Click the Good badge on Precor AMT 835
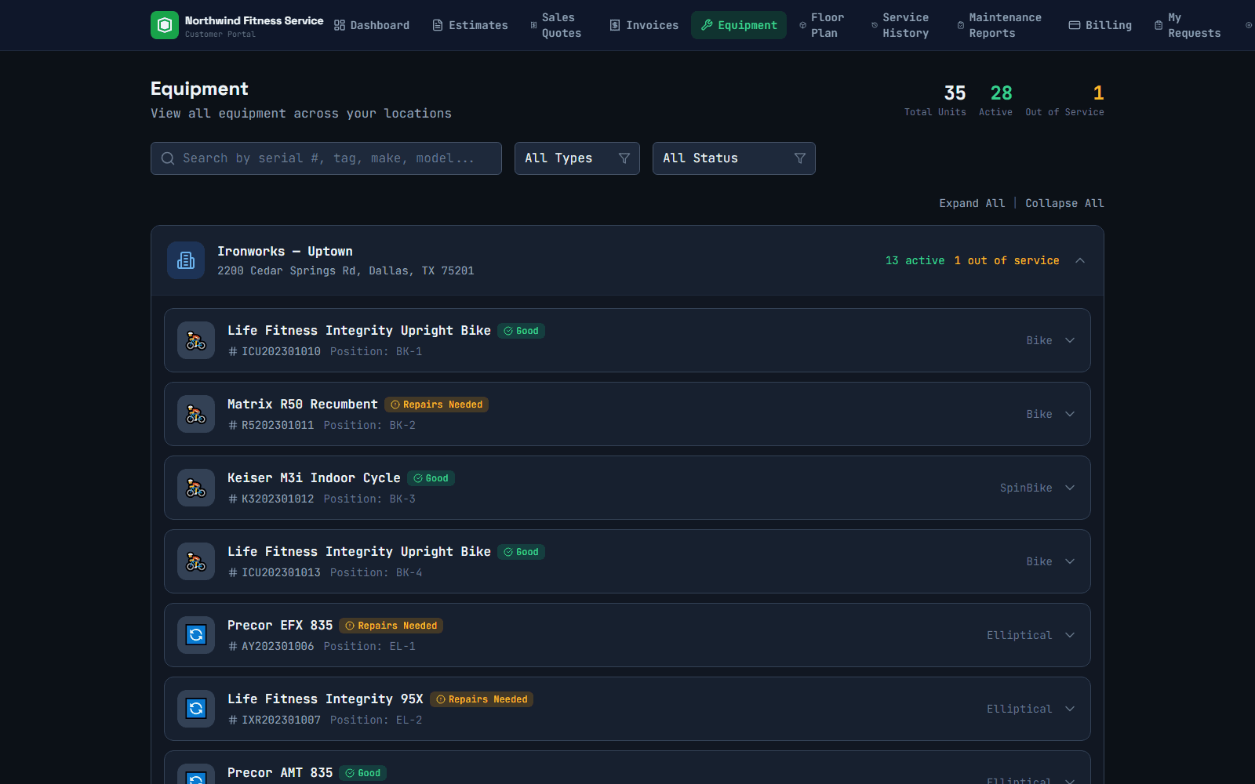The width and height of the screenshot is (1255, 784). tap(363, 773)
